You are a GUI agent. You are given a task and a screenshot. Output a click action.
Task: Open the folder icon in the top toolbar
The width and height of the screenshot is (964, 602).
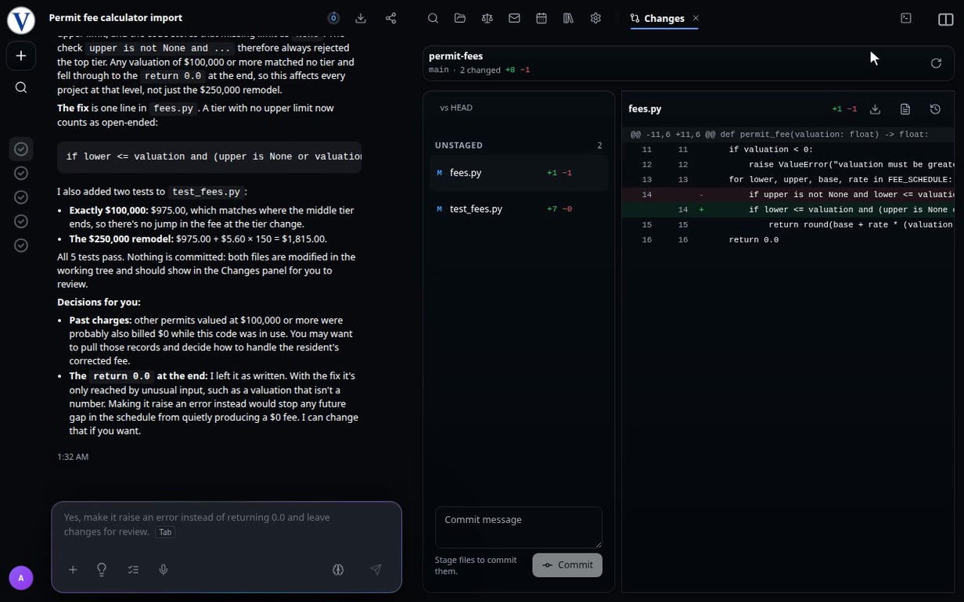(x=460, y=18)
